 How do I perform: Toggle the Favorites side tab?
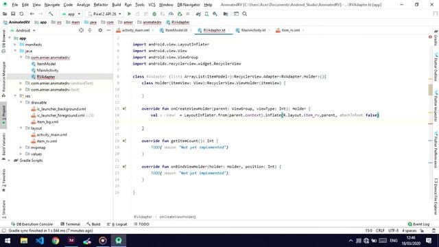3,180
